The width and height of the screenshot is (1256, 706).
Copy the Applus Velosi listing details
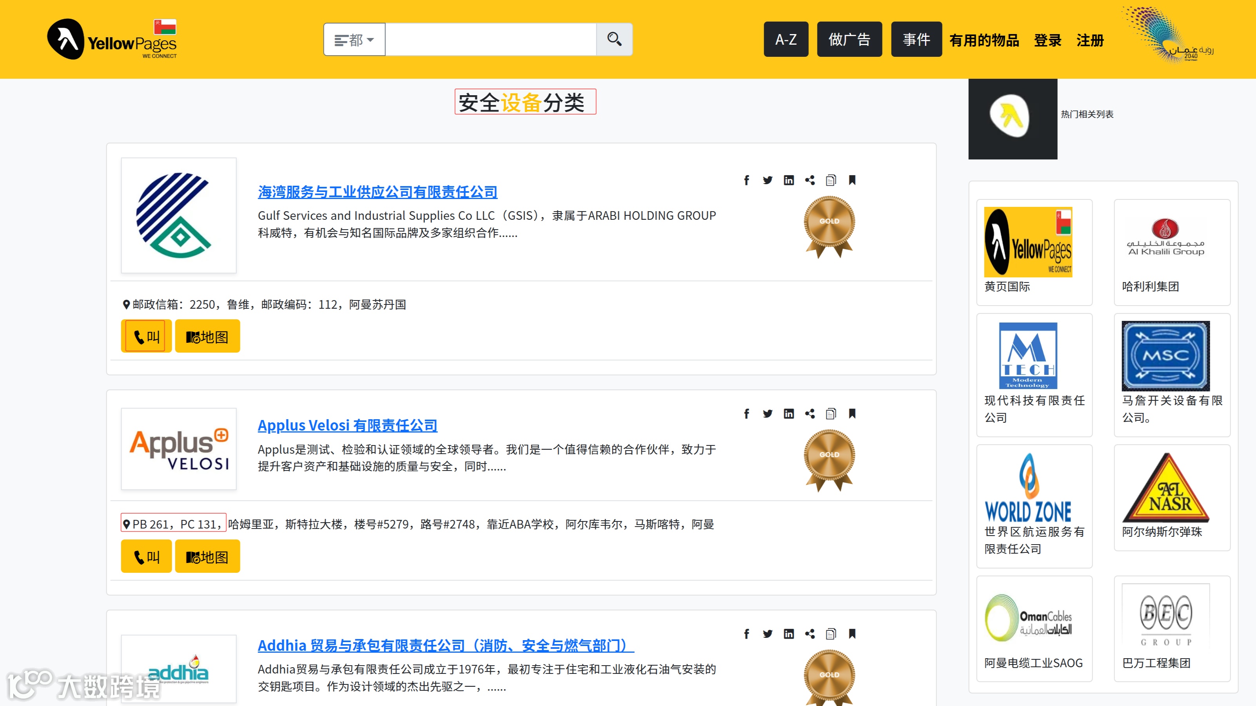coord(831,414)
